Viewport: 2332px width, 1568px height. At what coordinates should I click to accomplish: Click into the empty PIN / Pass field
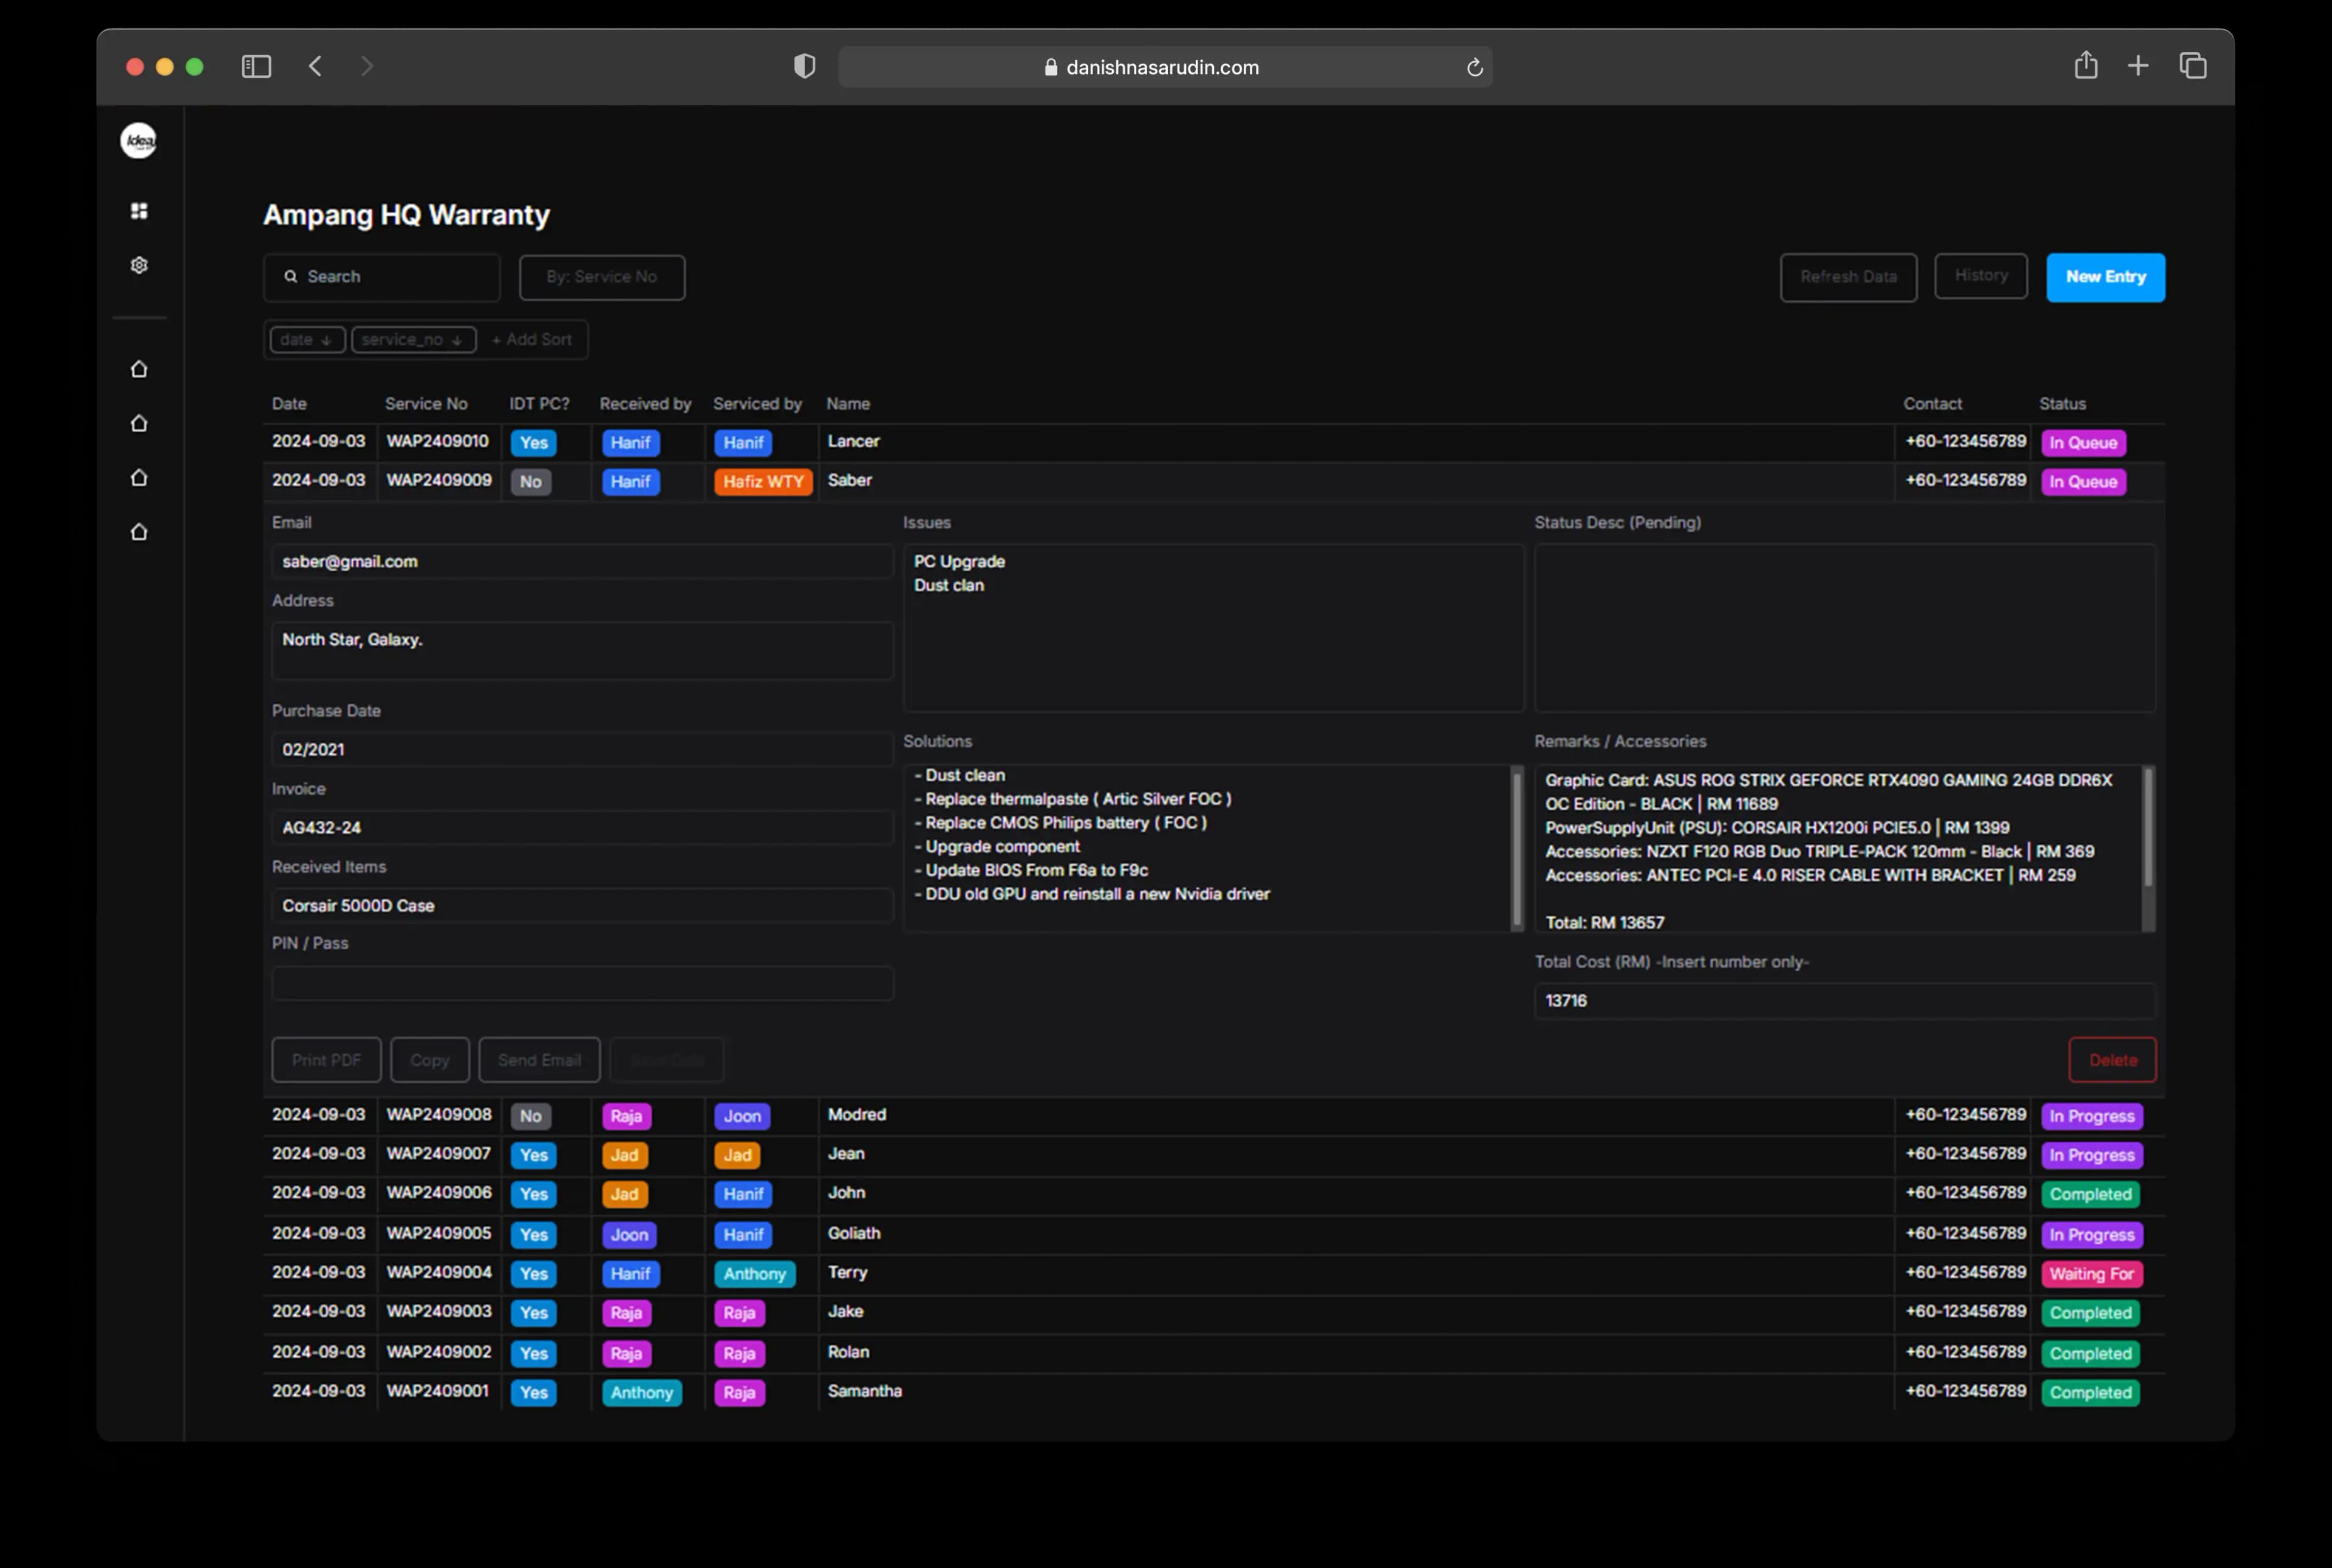coord(582,983)
